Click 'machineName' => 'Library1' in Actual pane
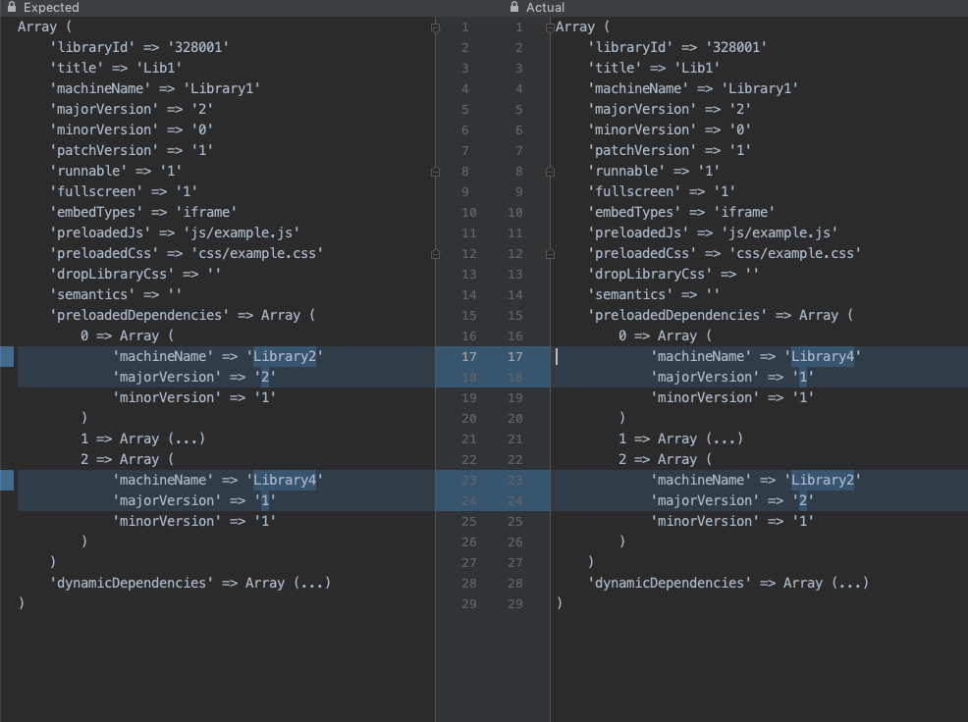968x722 pixels. 693,89
